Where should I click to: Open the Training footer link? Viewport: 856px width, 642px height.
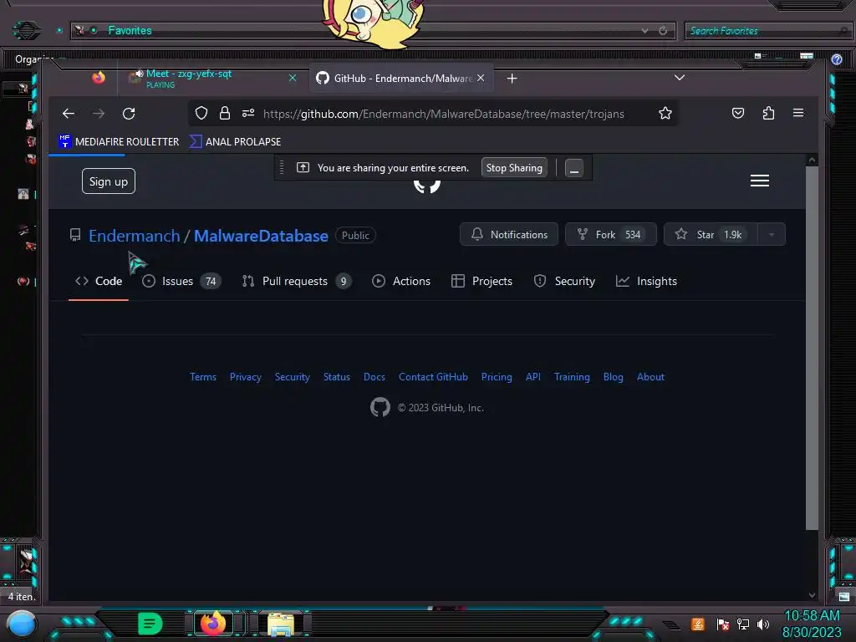(x=572, y=377)
